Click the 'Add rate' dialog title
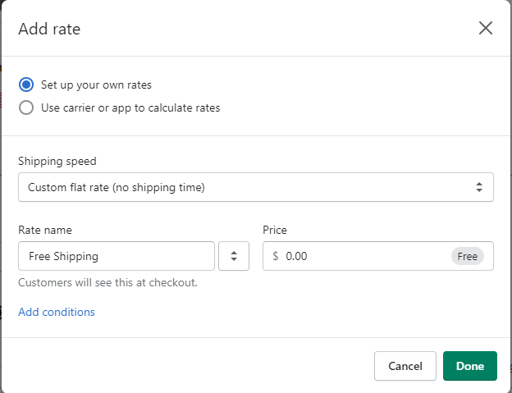 click(x=49, y=30)
